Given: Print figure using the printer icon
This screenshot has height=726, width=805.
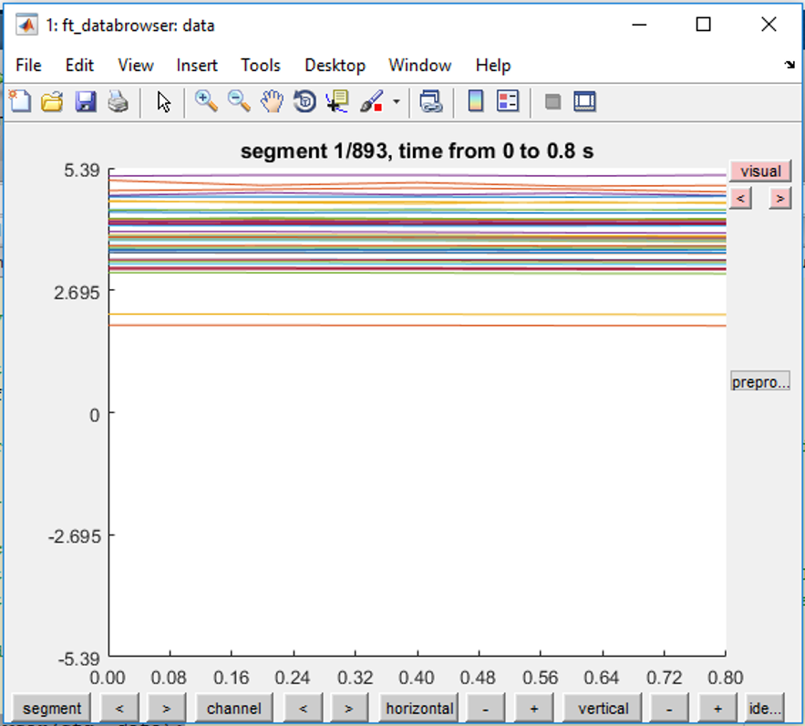Looking at the screenshot, I should 119,101.
